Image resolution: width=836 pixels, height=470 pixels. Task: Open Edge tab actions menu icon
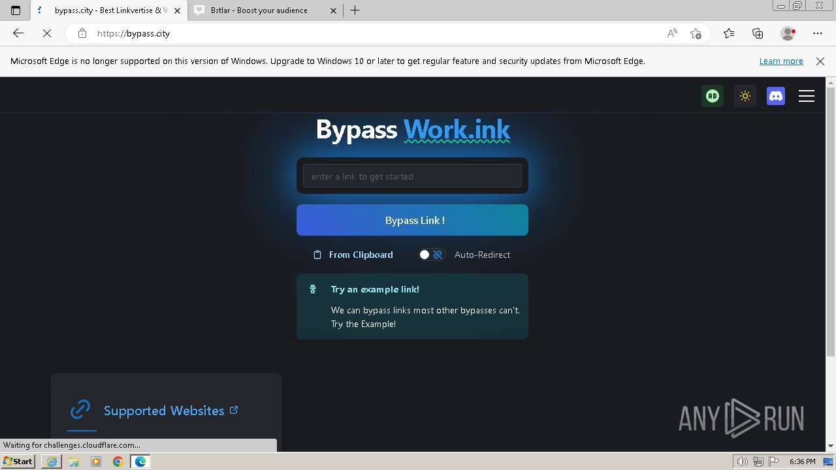pyautogui.click(x=16, y=10)
